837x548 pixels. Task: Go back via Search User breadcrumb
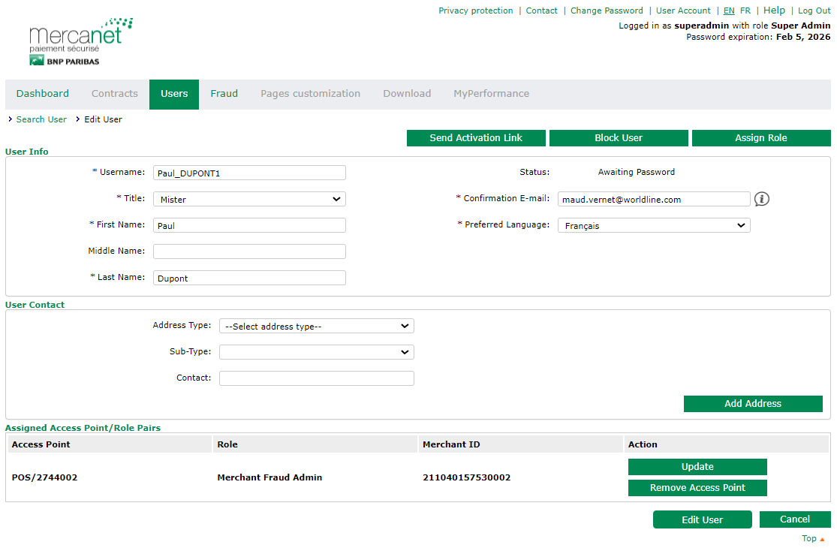point(41,119)
